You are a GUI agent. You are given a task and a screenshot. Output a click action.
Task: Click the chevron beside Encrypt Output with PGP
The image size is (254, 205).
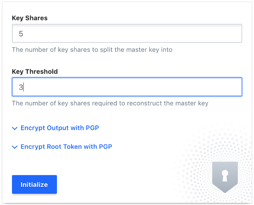pyautogui.click(x=15, y=128)
